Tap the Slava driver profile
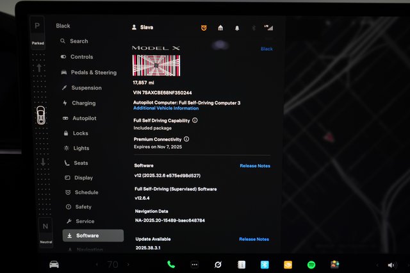The width and height of the screenshot is (410, 273). (142, 27)
